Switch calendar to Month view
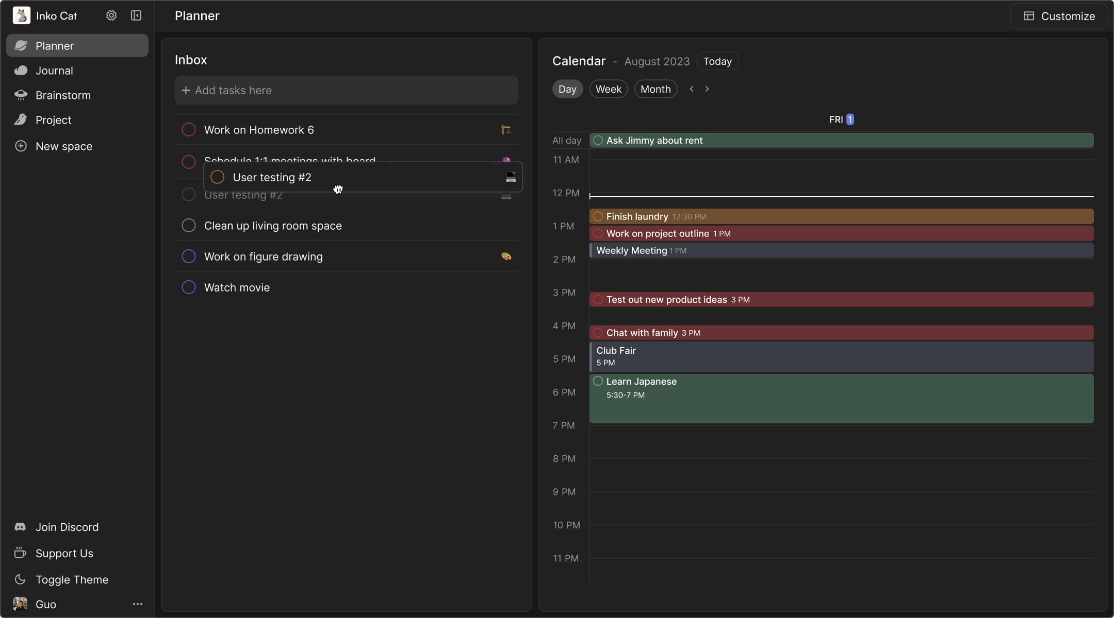 click(x=655, y=89)
